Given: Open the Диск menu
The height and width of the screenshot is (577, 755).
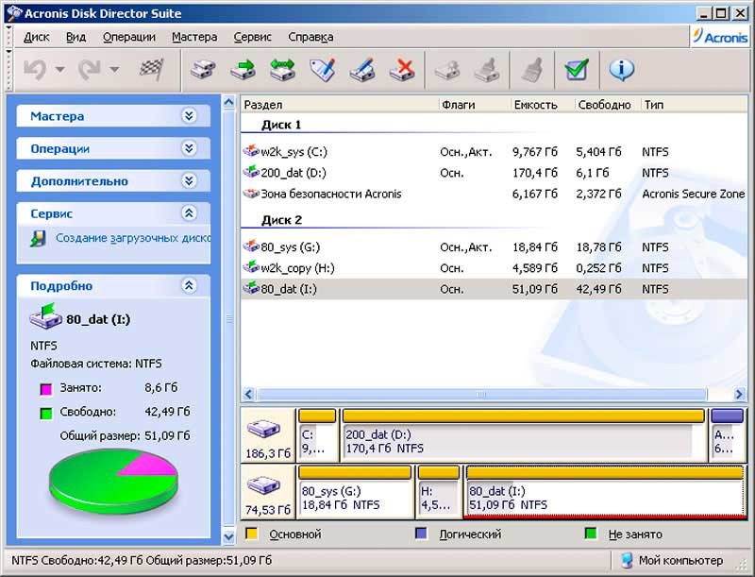Looking at the screenshot, I should click(x=37, y=37).
